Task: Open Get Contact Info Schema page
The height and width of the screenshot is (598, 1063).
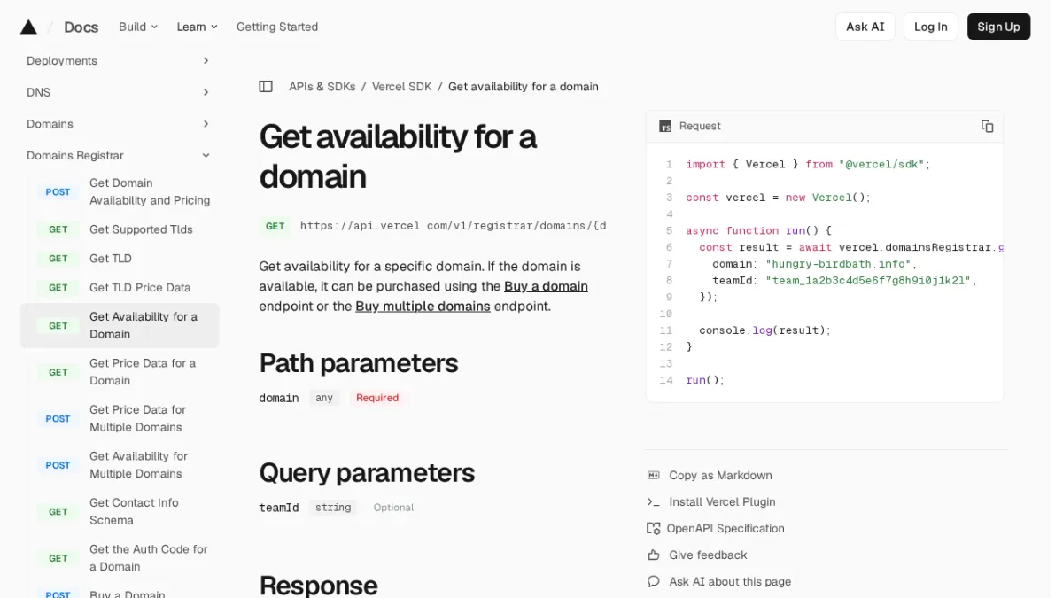Action: point(134,512)
